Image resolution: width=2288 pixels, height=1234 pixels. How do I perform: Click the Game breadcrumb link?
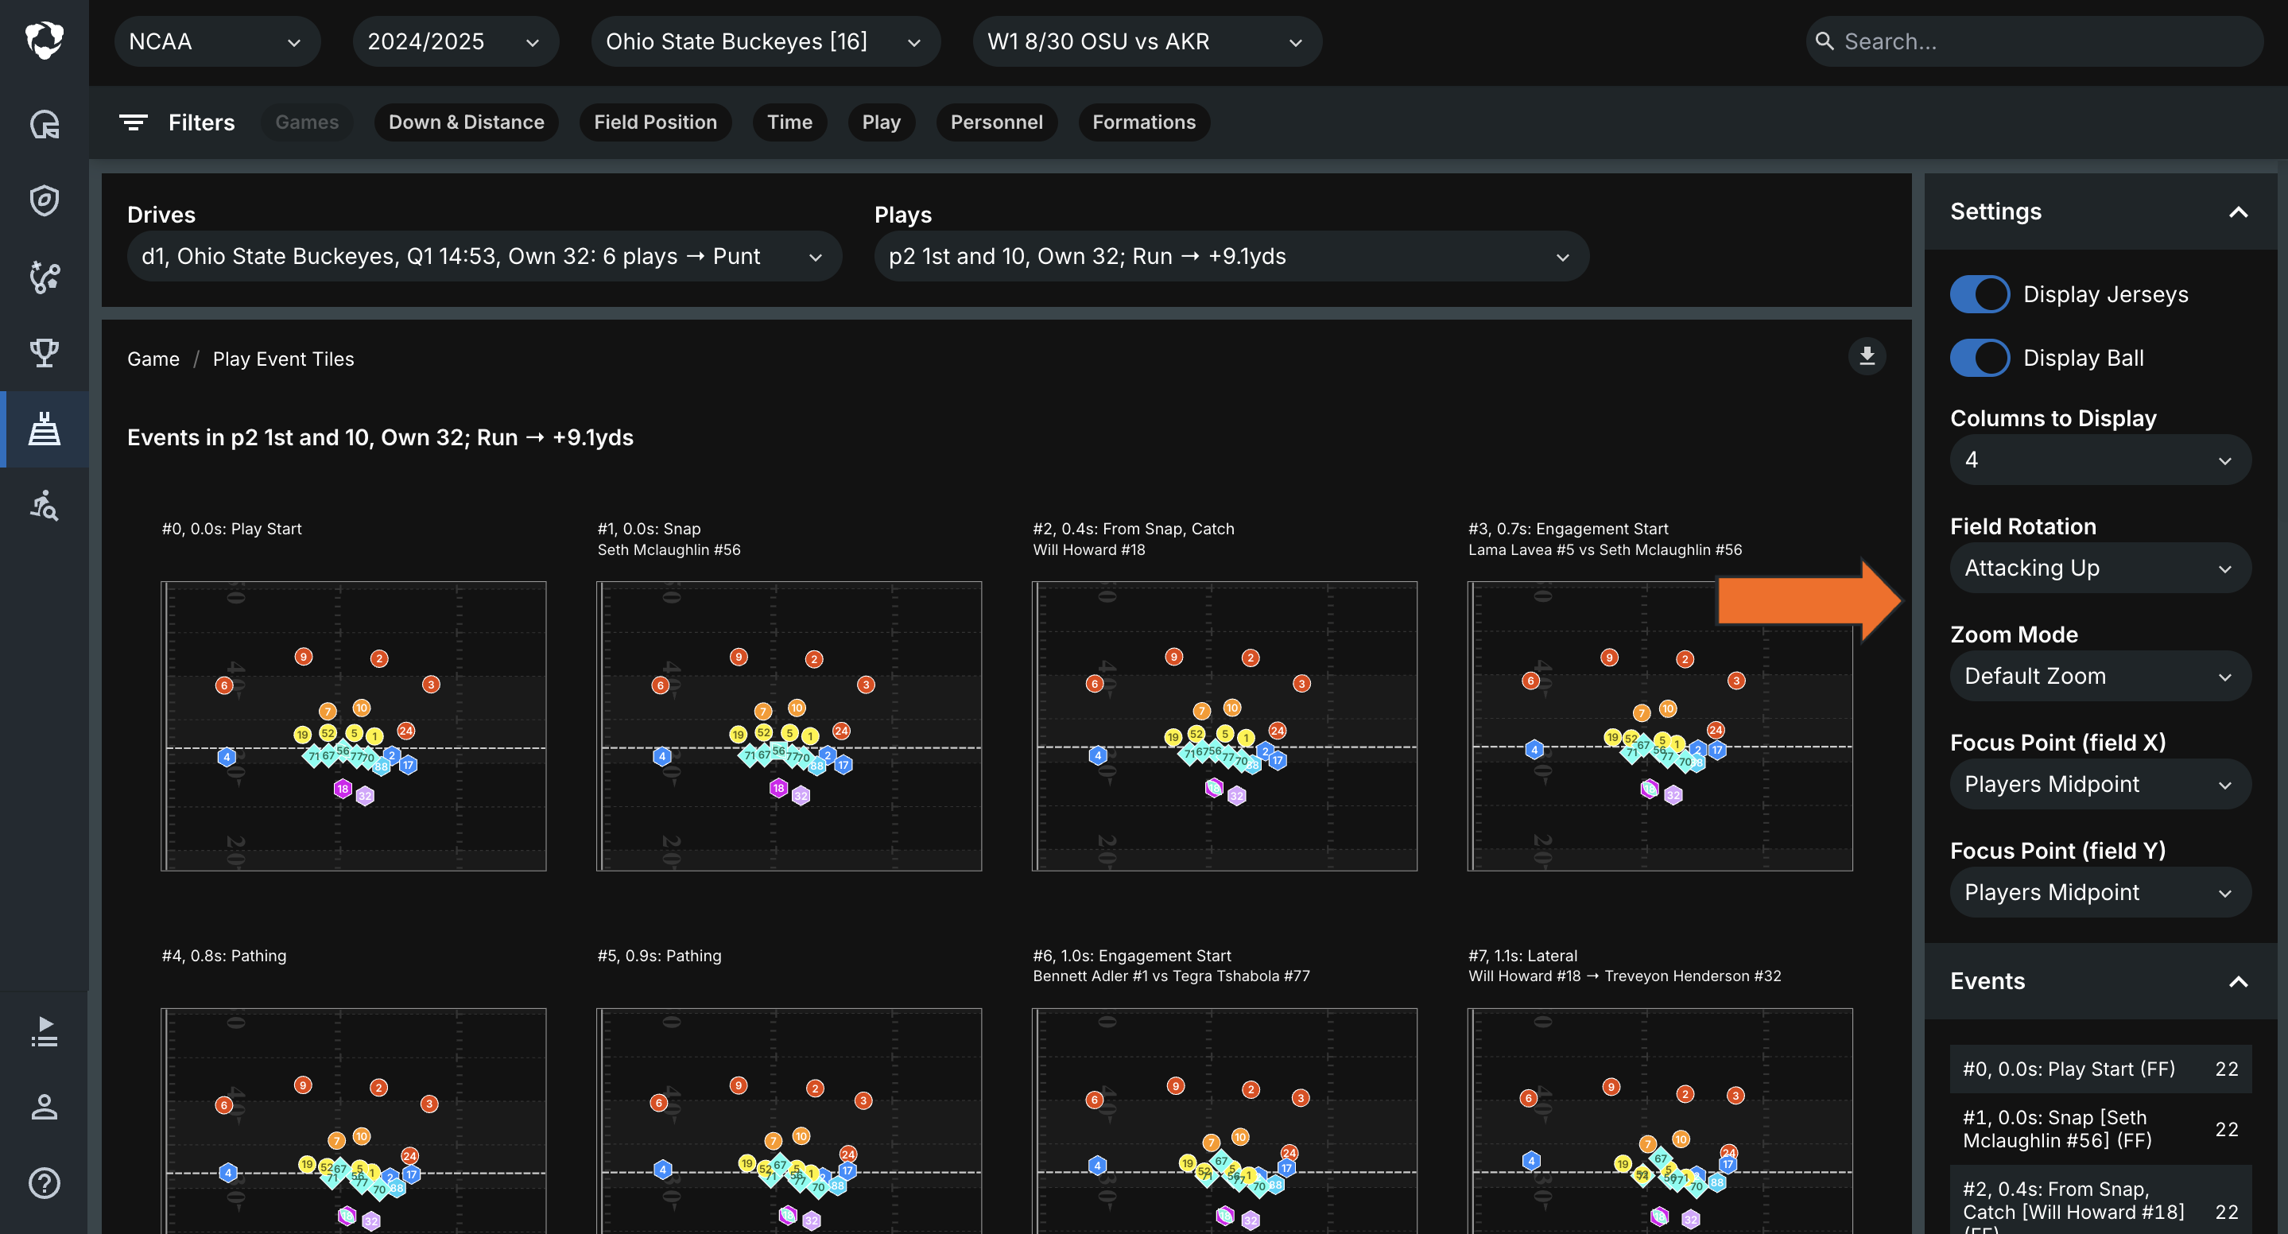(153, 359)
